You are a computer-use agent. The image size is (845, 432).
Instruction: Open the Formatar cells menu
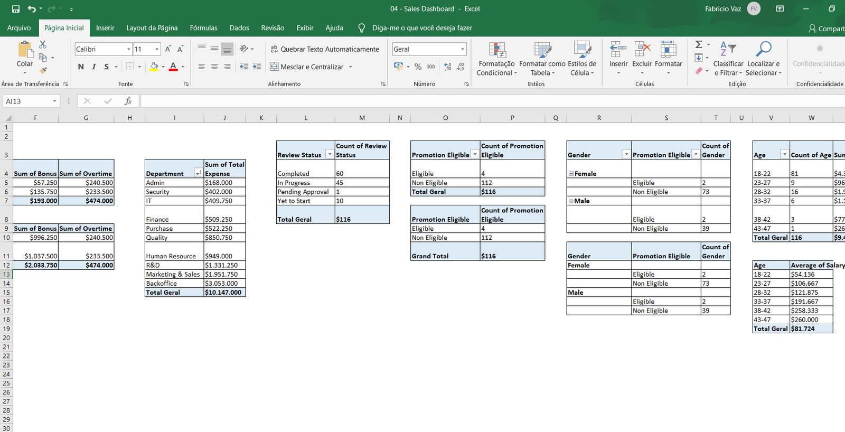tap(669, 58)
